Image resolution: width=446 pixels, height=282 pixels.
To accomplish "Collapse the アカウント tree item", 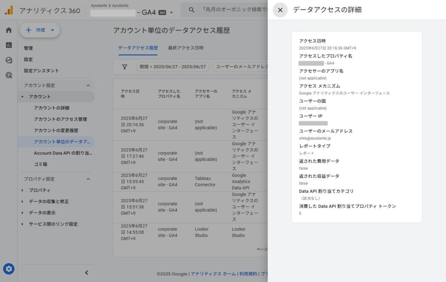I will 23,97.
